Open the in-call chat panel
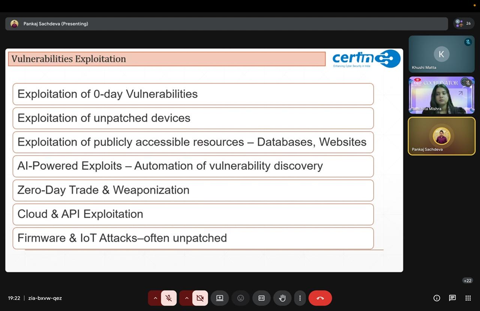 tap(452, 298)
